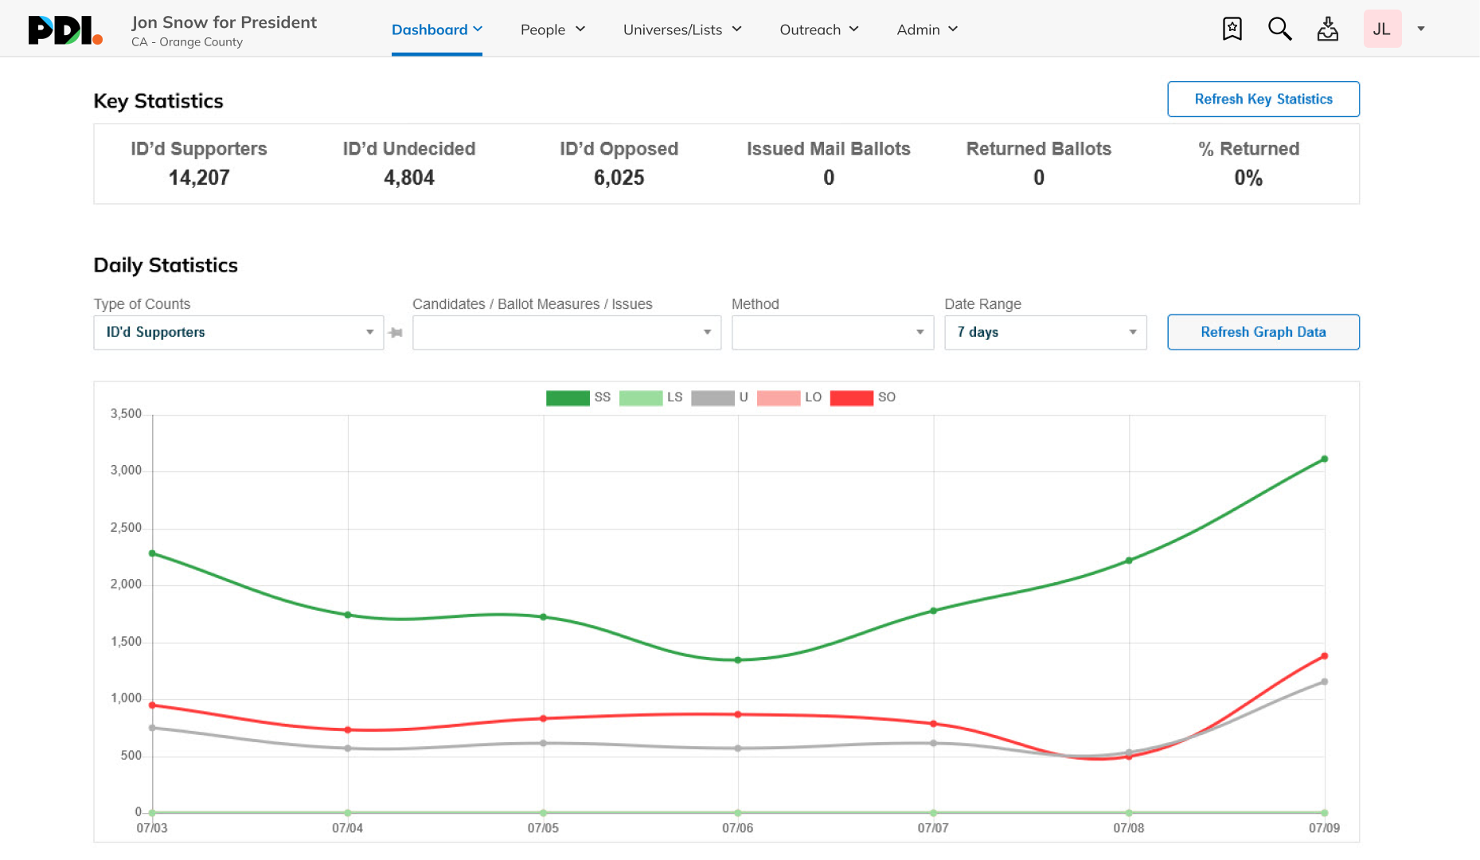Click SS data point on 07/08

[x=1129, y=561]
